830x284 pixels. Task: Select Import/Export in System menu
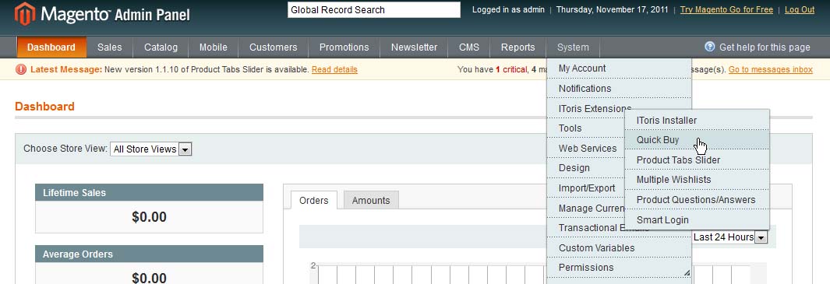tap(586, 188)
